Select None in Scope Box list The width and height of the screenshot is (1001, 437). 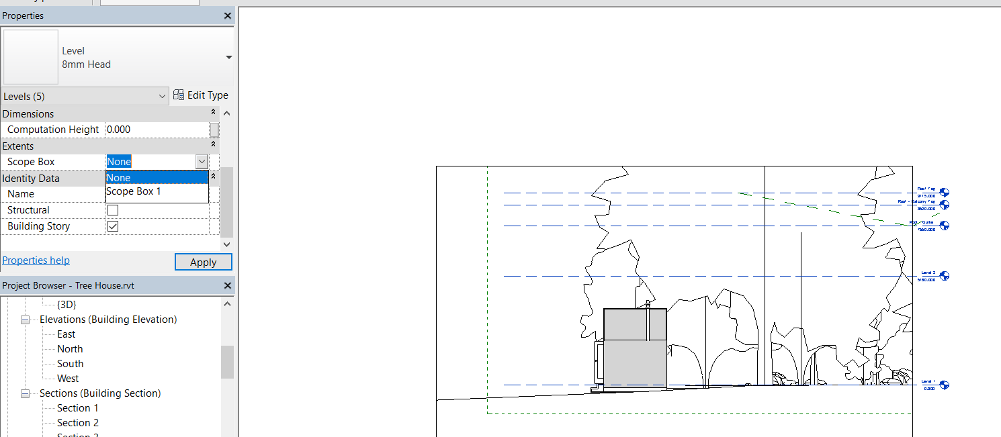click(x=157, y=178)
